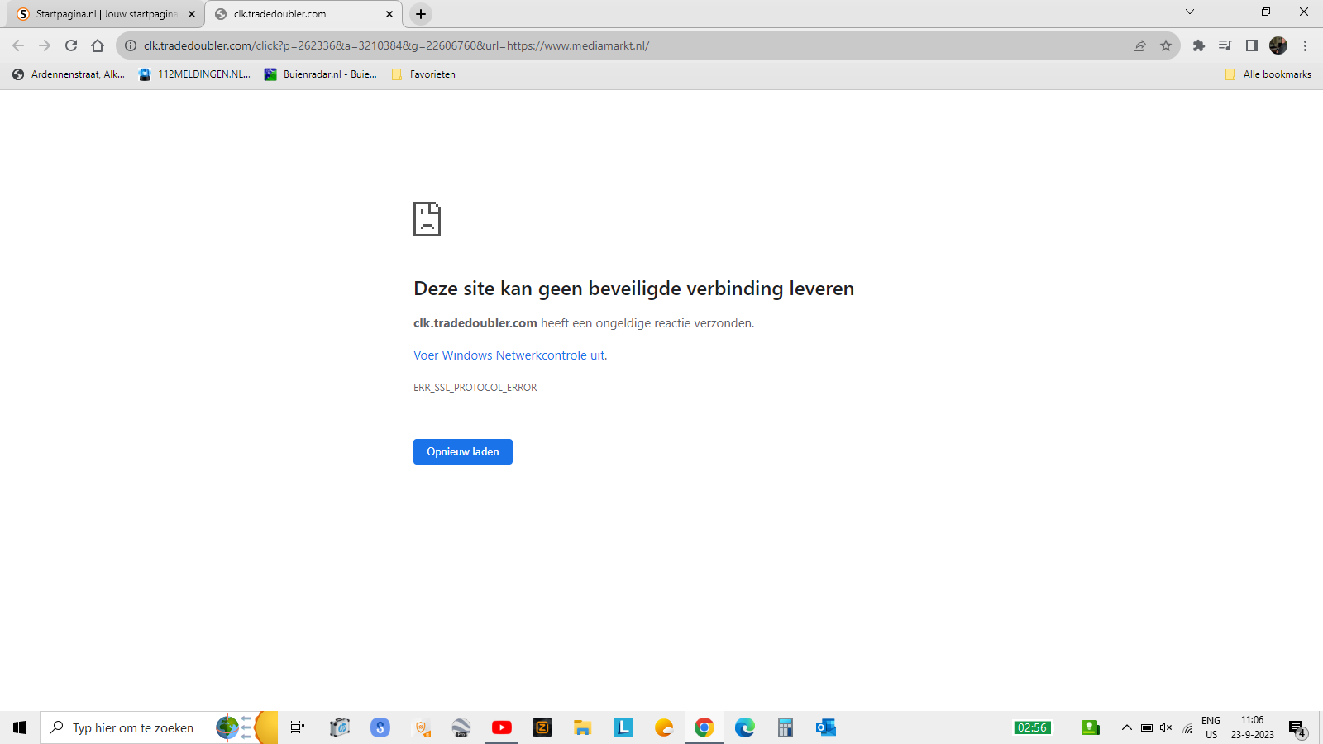The image size is (1323, 744).
Task: Switch to the Startpagina.nl tab
Action: click(x=103, y=14)
